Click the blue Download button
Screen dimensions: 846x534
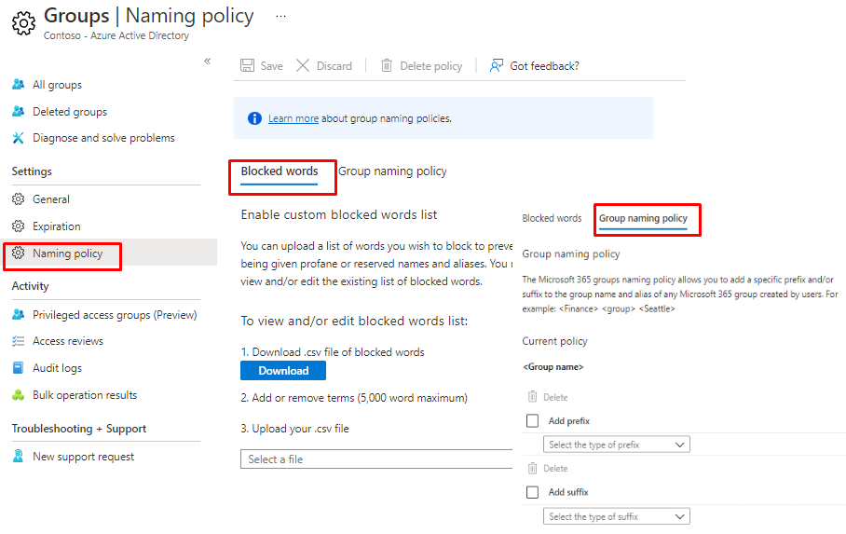(x=283, y=371)
